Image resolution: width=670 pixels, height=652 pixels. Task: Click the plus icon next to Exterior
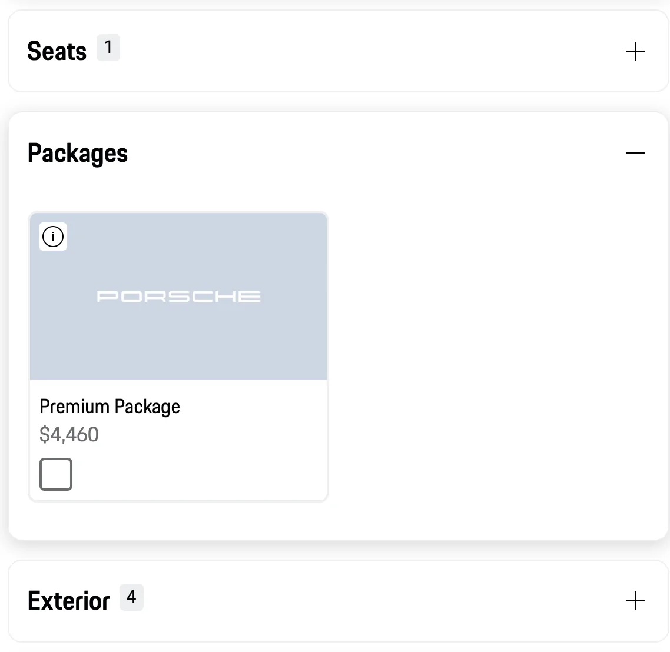635,601
